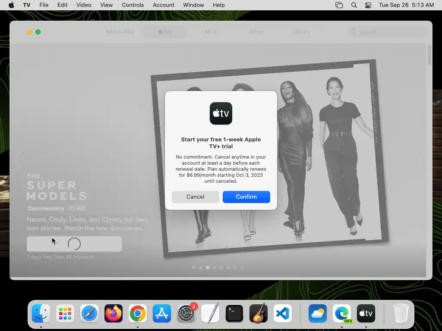The image size is (442, 331).
Task: Click the loading free trial button
Action: tap(74, 244)
